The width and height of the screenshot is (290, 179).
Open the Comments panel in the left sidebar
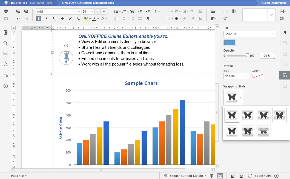(5, 54)
